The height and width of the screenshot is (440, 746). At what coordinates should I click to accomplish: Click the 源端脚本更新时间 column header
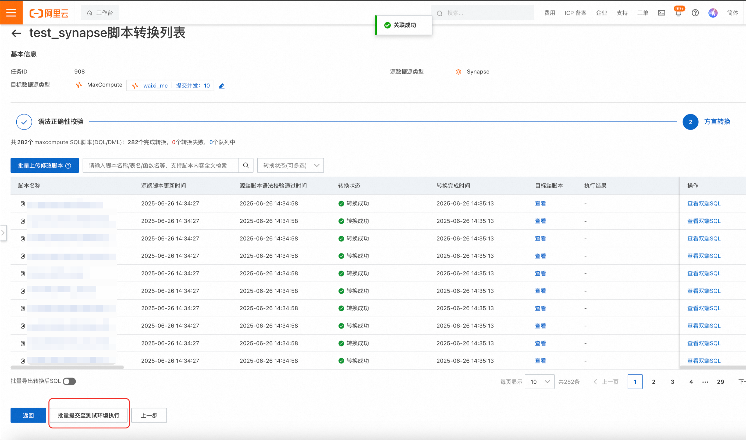(x=164, y=186)
